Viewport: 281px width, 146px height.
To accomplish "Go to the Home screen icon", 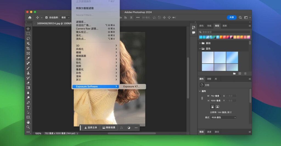I will [30, 17].
